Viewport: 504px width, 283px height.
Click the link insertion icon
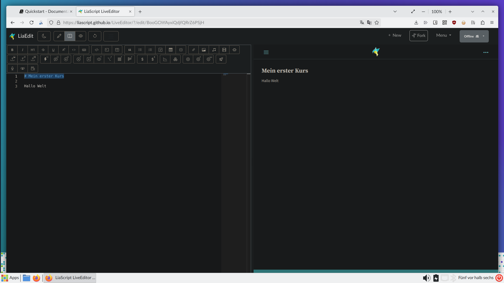pos(193,50)
